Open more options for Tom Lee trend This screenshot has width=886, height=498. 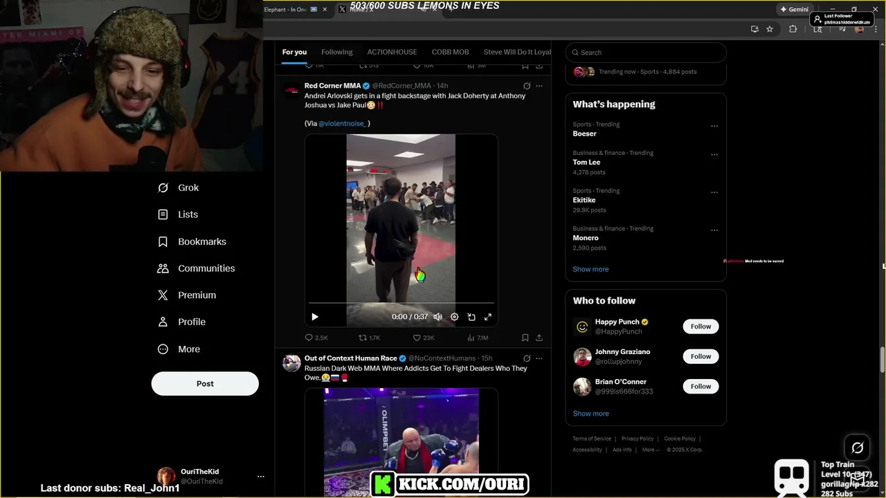pos(714,154)
